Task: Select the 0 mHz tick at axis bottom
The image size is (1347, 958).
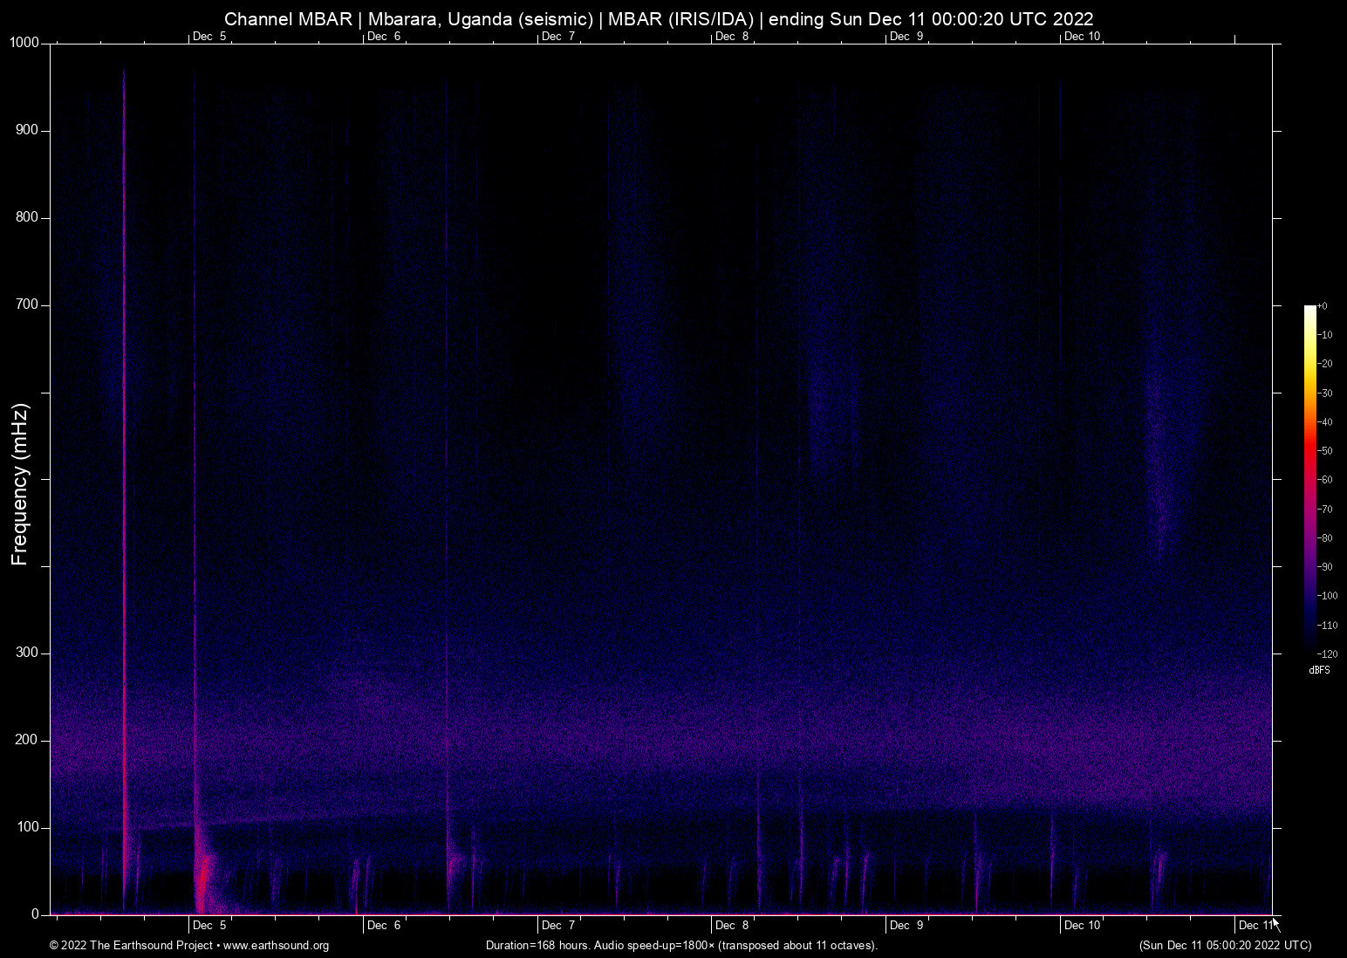Action: pos(33,914)
